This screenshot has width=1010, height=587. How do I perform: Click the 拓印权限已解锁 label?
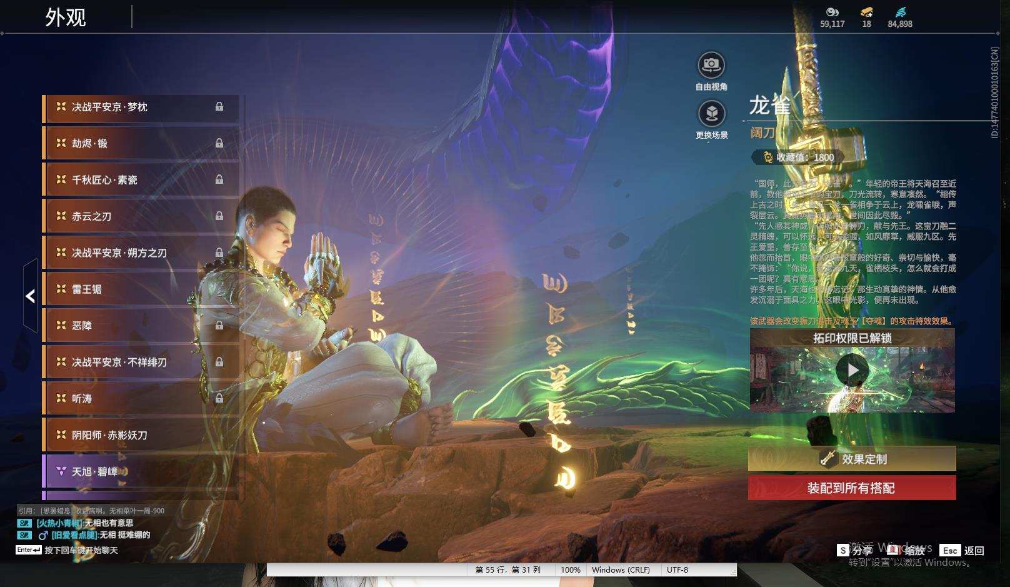[852, 338]
